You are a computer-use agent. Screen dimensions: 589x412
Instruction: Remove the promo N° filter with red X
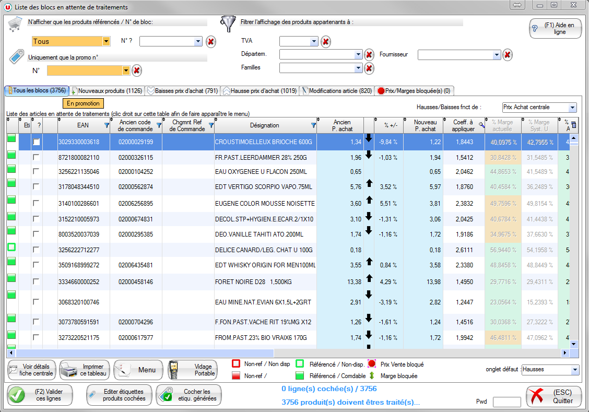pos(136,70)
